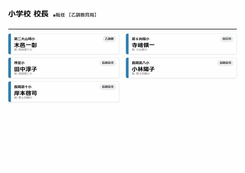Click the previous post text 前: 第４向陽小
This screenshot has width=245, height=173.
click(x=141, y=74)
